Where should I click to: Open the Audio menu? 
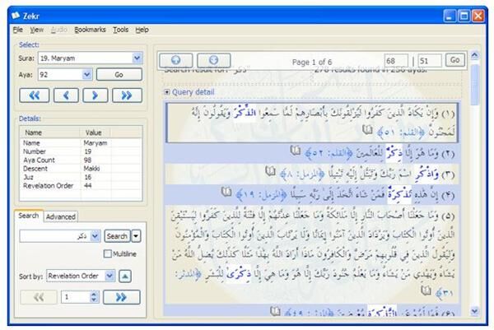point(59,30)
